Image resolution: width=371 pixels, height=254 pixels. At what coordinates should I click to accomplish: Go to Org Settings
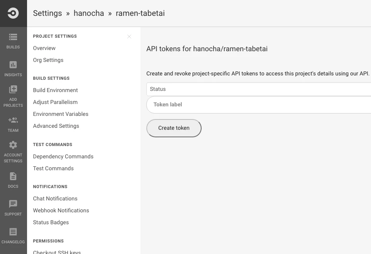(48, 60)
